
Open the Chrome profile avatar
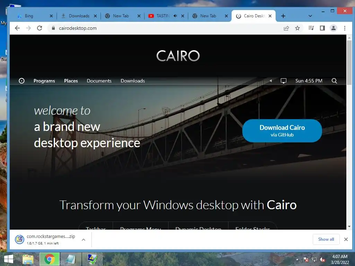click(x=334, y=28)
